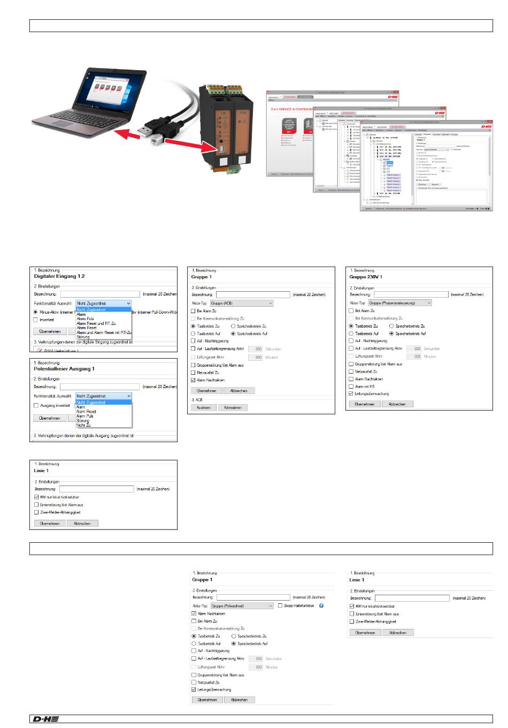
Task: Click the 'Digitaler Eingang 1.2' heading text
Action: point(59,276)
